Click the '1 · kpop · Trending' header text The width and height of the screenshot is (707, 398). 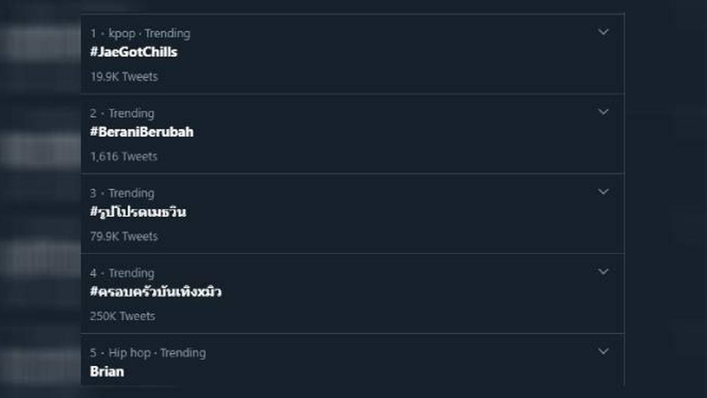click(140, 34)
